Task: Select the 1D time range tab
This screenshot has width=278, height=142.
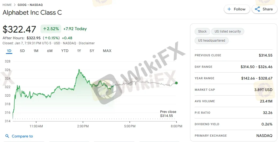Action: pyautogui.click(x=9, y=51)
